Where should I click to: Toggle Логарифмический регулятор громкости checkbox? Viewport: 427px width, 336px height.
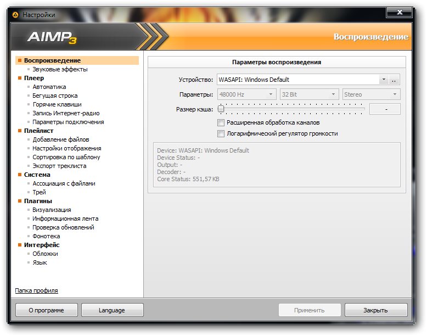pos(221,133)
